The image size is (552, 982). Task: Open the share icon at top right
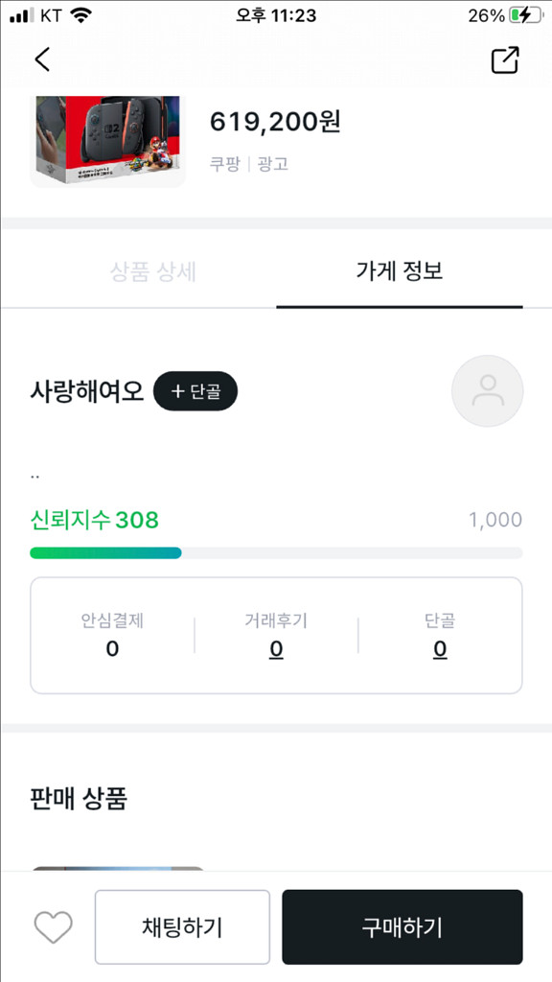(x=505, y=58)
